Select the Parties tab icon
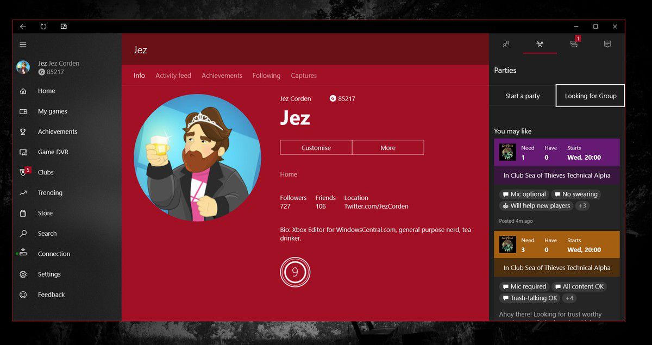Image resolution: width=652 pixels, height=345 pixels. [540, 44]
